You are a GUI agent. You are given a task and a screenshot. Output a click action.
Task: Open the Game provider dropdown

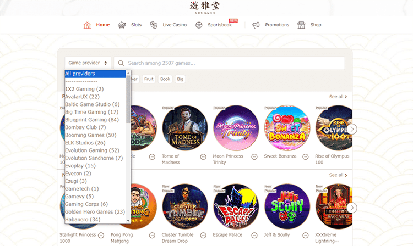88,63
